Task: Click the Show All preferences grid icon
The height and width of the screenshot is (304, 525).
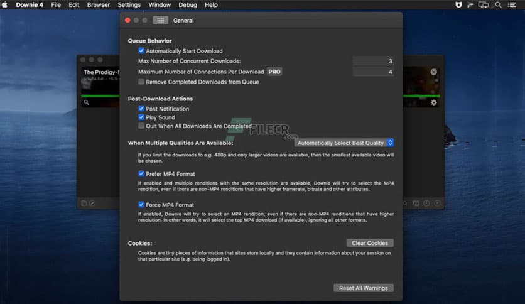Action: pos(160,21)
